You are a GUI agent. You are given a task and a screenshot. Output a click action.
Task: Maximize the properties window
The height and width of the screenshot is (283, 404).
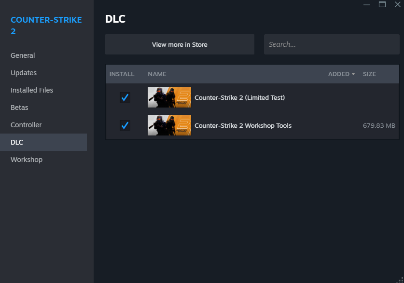[382, 4]
